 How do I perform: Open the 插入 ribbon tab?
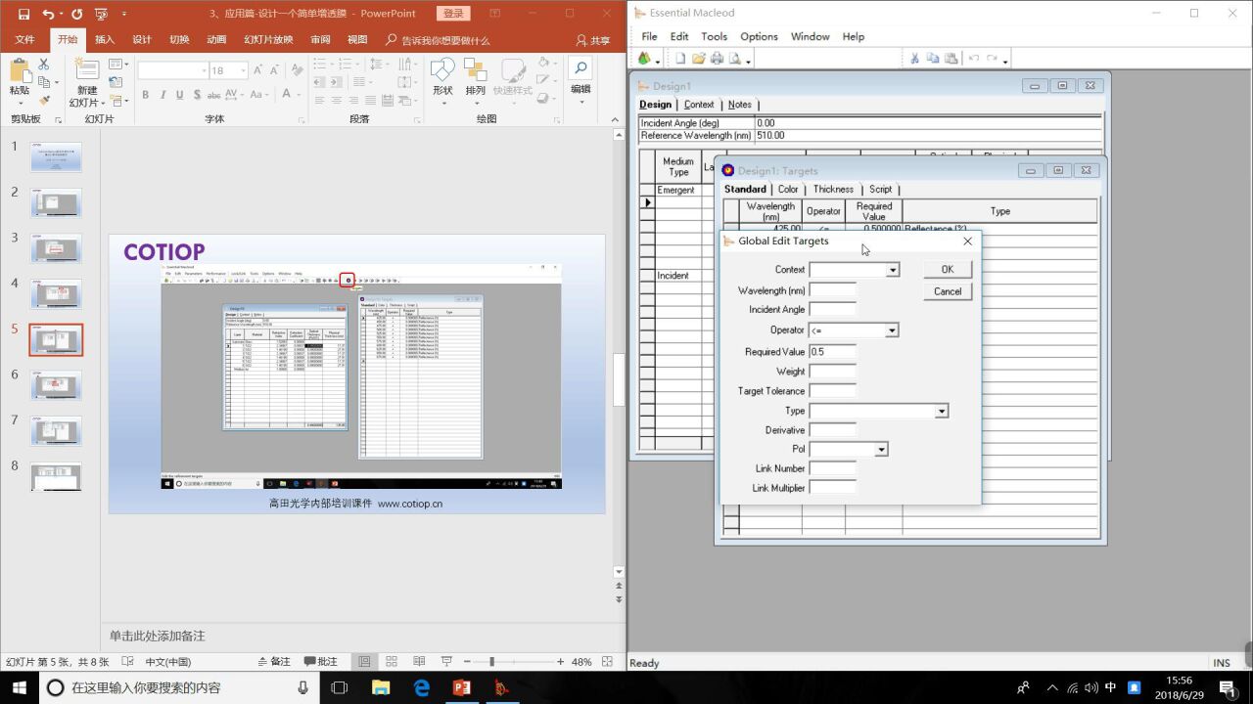pos(104,40)
